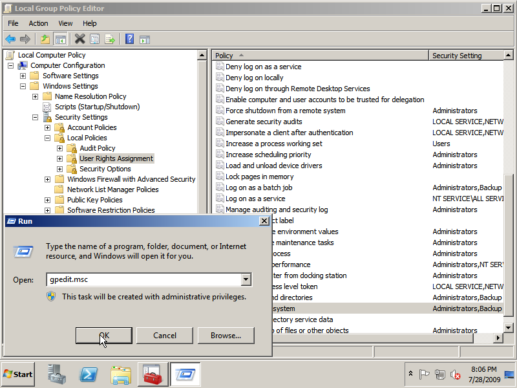Click the Back arrow toolbar icon

10,39
